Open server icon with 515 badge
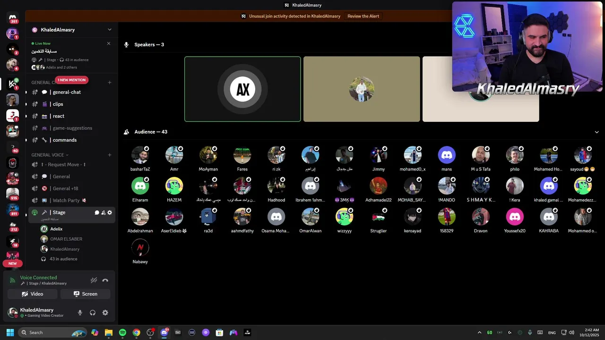 point(13,194)
